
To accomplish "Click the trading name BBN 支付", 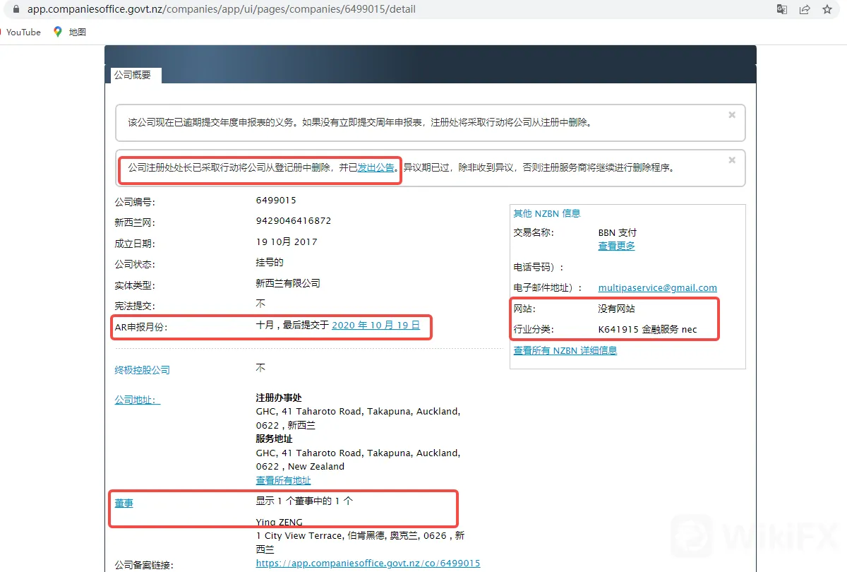I will [618, 232].
